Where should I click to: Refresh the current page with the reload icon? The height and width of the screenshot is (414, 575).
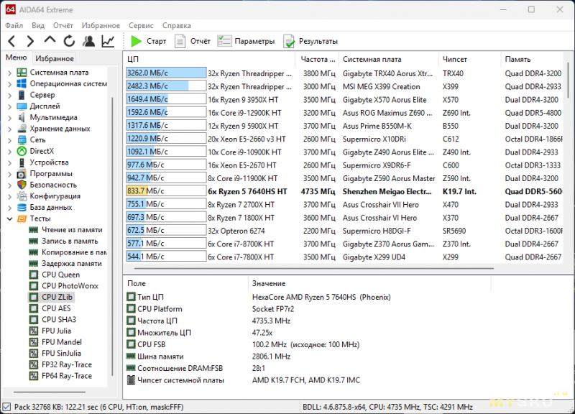(69, 41)
